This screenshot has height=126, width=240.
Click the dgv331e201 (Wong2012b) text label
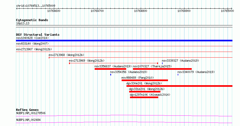[x=147, y=89]
